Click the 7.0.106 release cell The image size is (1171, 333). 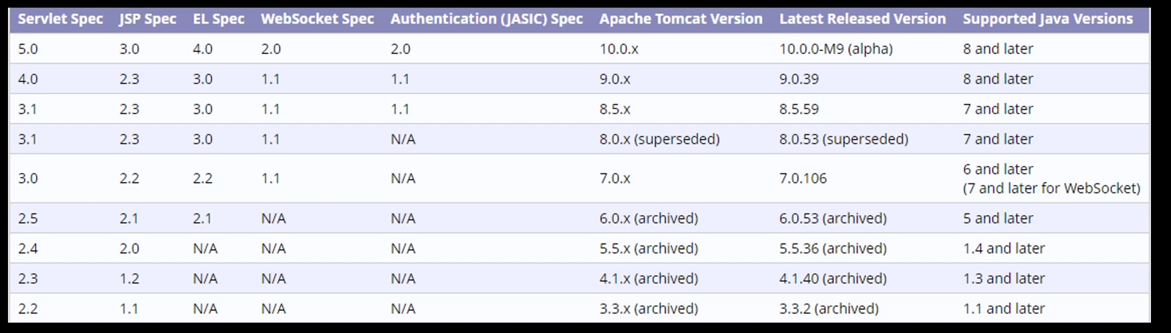[x=803, y=179]
